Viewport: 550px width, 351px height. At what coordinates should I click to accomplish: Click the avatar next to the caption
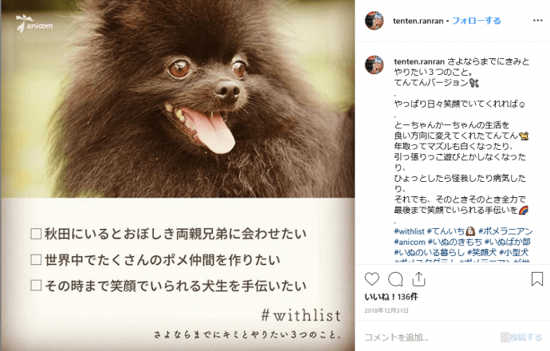[375, 65]
